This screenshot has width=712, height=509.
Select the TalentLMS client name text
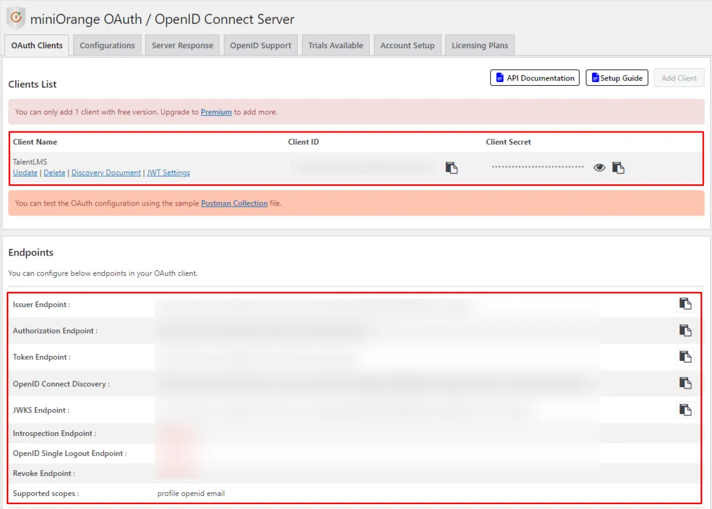click(30, 162)
